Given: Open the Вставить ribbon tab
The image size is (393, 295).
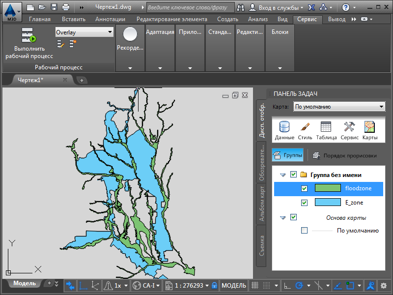Looking at the screenshot, I should (73, 19).
